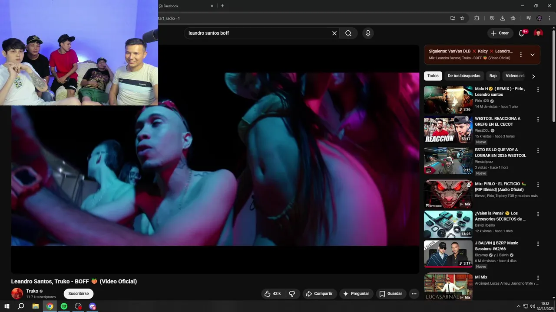The height and width of the screenshot is (312, 556).
Task: Click the install app icon in address bar
Action: click(x=453, y=18)
